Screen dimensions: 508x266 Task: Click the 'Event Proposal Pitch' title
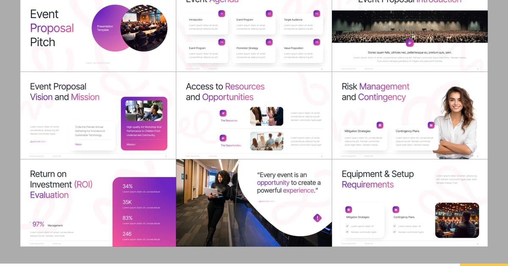[x=52, y=28]
